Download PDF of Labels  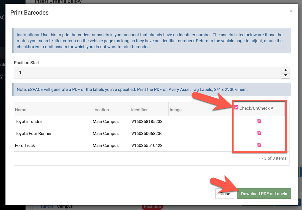(264, 194)
